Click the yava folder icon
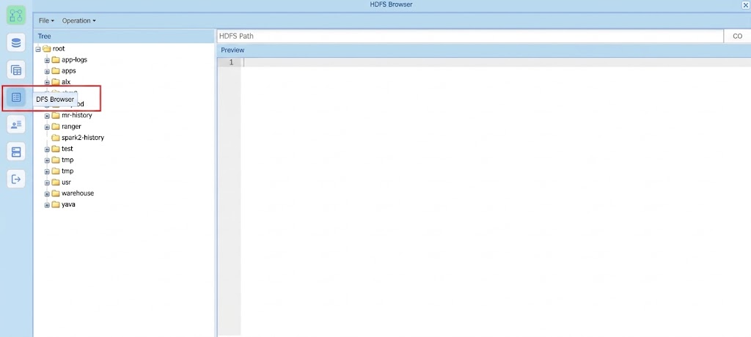 click(56, 204)
